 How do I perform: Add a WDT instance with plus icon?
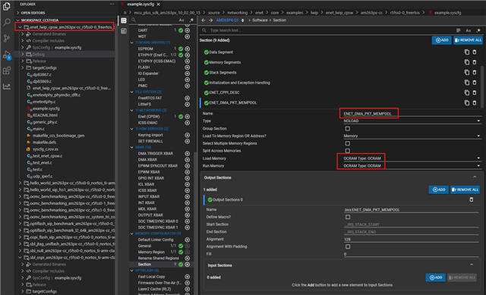(x=188, y=36)
